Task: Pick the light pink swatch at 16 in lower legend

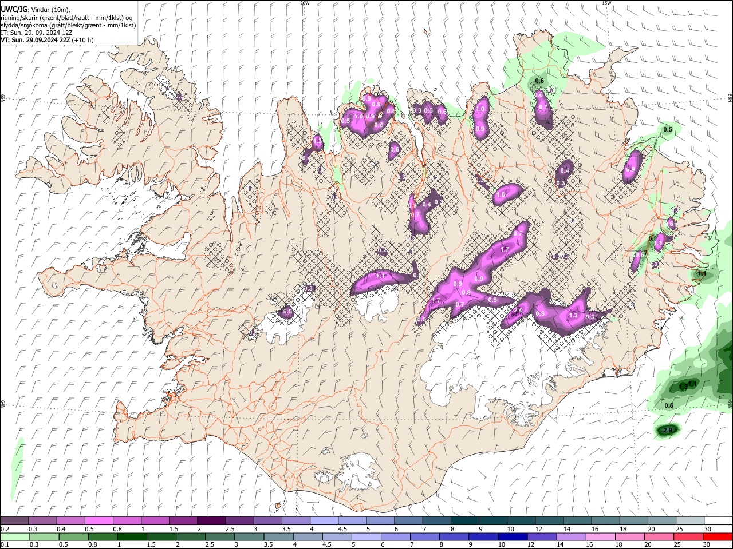Action: 600,536
